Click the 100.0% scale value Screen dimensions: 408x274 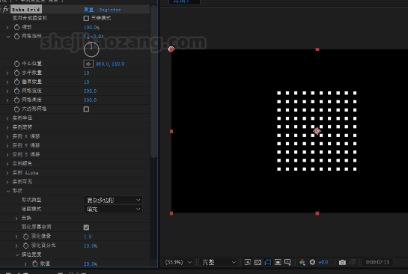pyautogui.click(x=91, y=27)
